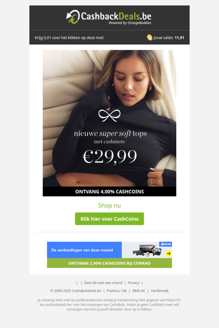This screenshot has height=328, width=219.
Task: Click the gold coin icon beside saldo
Action: 149,37
